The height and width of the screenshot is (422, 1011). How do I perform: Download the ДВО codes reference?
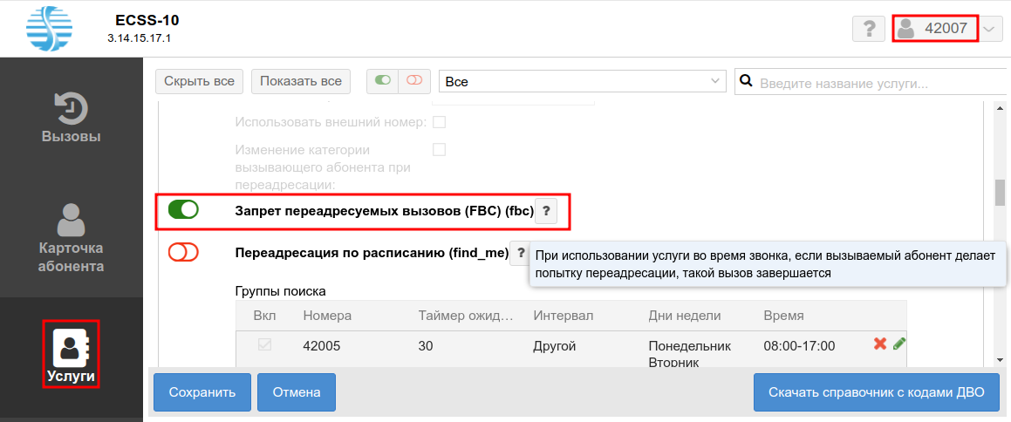click(877, 392)
